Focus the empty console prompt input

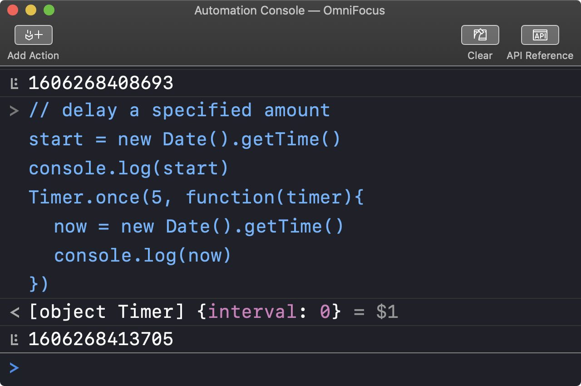(x=290, y=368)
